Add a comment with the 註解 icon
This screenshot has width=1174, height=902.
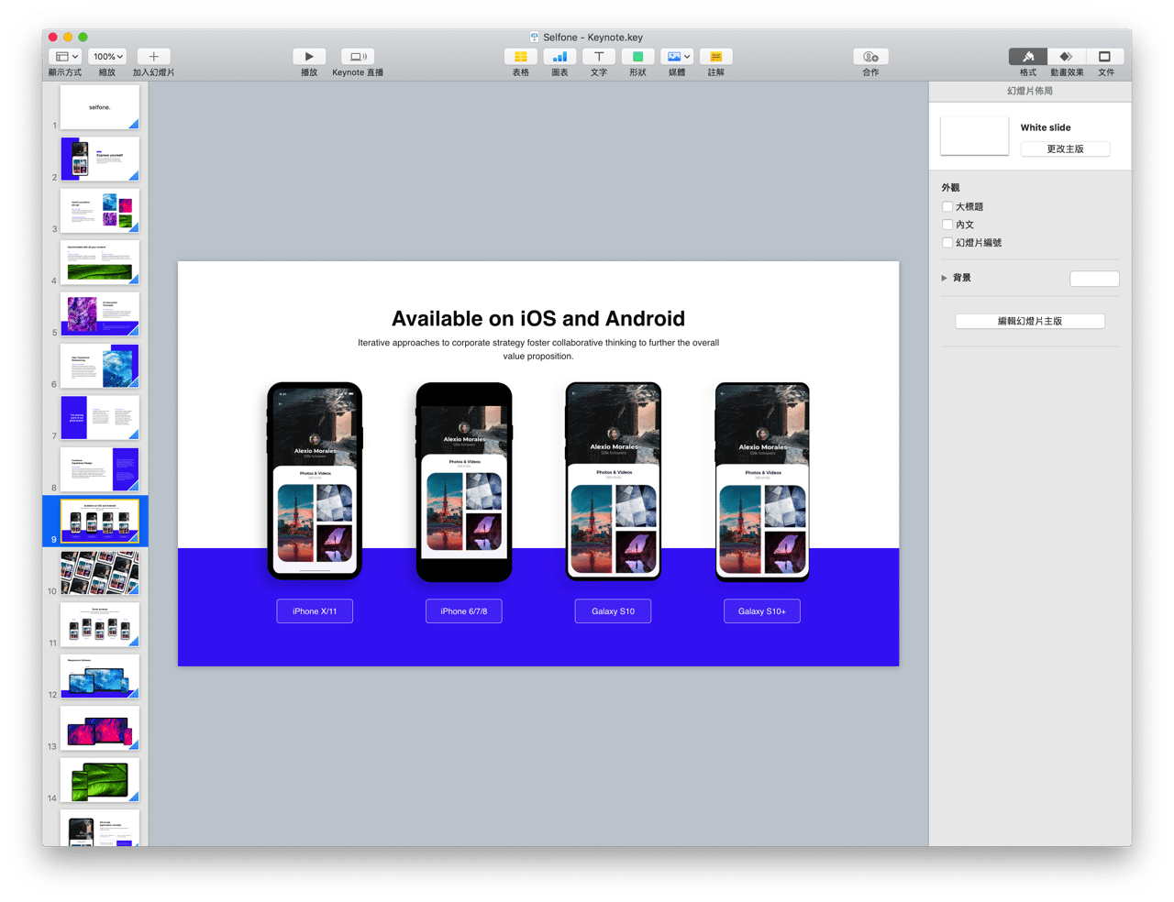pos(714,57)
